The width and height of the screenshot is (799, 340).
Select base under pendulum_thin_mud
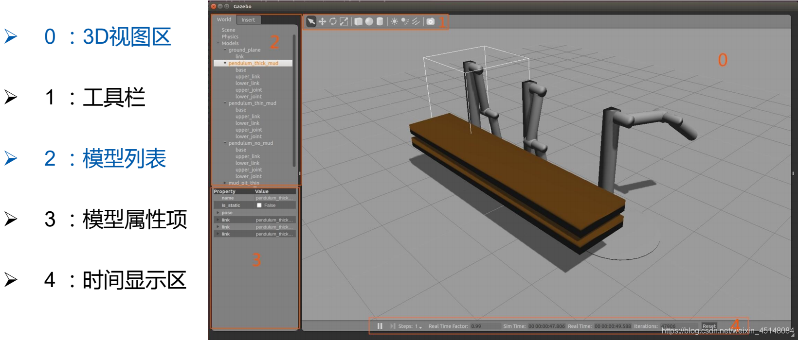click(241, 110)
